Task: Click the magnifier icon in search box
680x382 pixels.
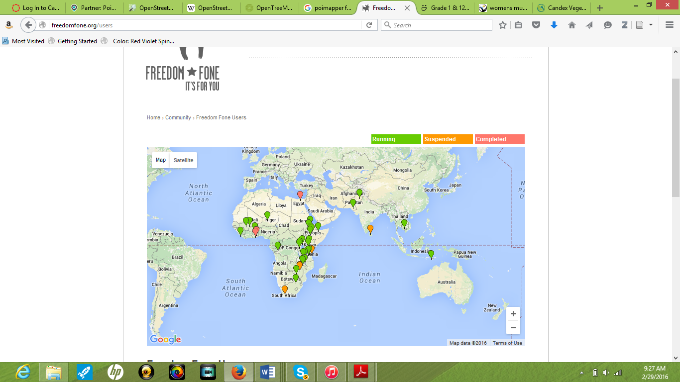Action: tap(387, 25)
